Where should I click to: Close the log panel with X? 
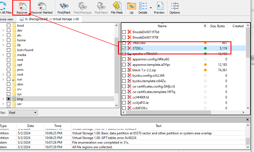247,120
